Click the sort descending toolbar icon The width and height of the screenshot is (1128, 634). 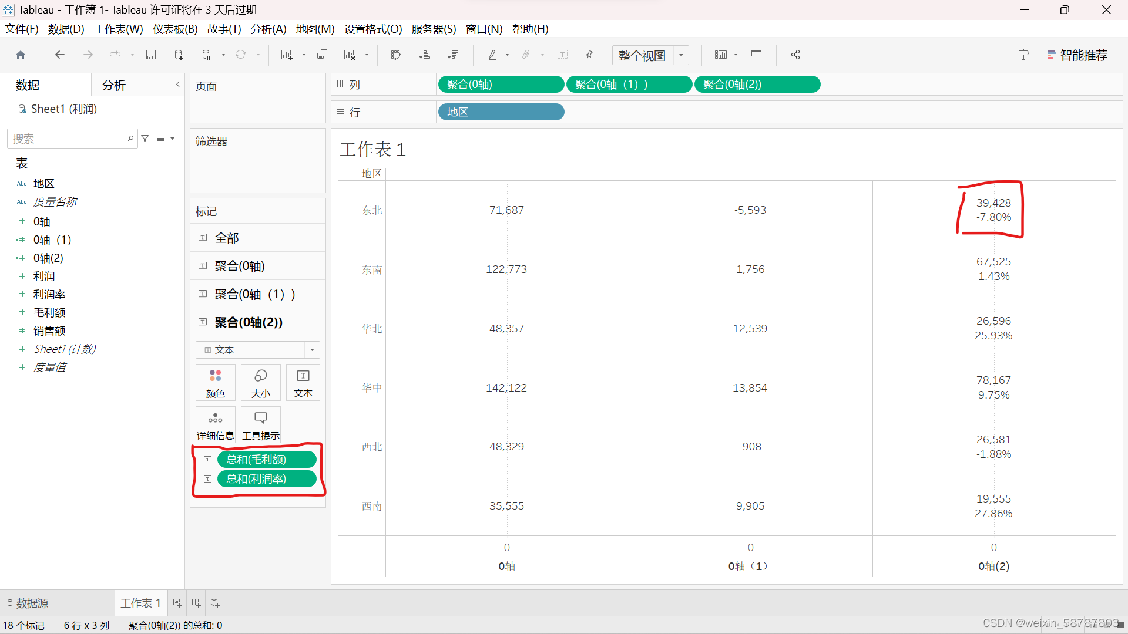coord(452,55)
